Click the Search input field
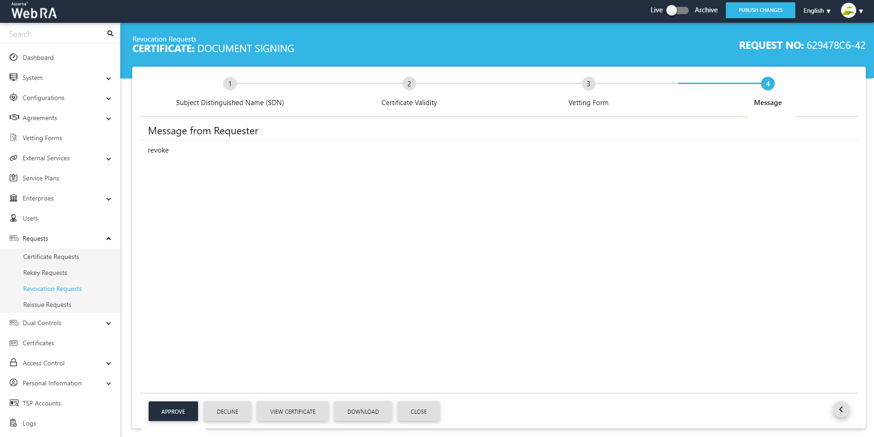 pyautogui.click(x=55, y=34)
